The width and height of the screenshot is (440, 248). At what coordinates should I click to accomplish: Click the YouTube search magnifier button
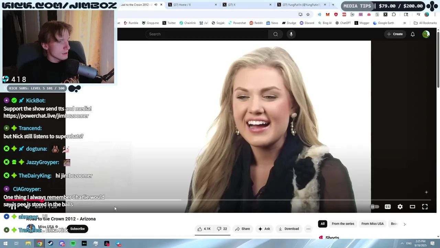pos(275,34)
